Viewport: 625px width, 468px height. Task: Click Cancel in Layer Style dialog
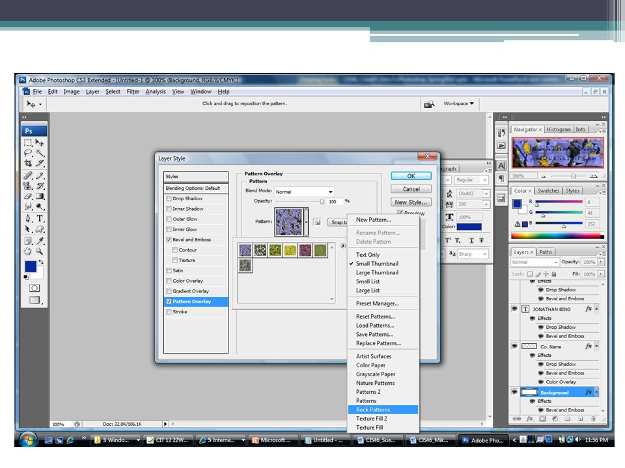pos(411,189)
